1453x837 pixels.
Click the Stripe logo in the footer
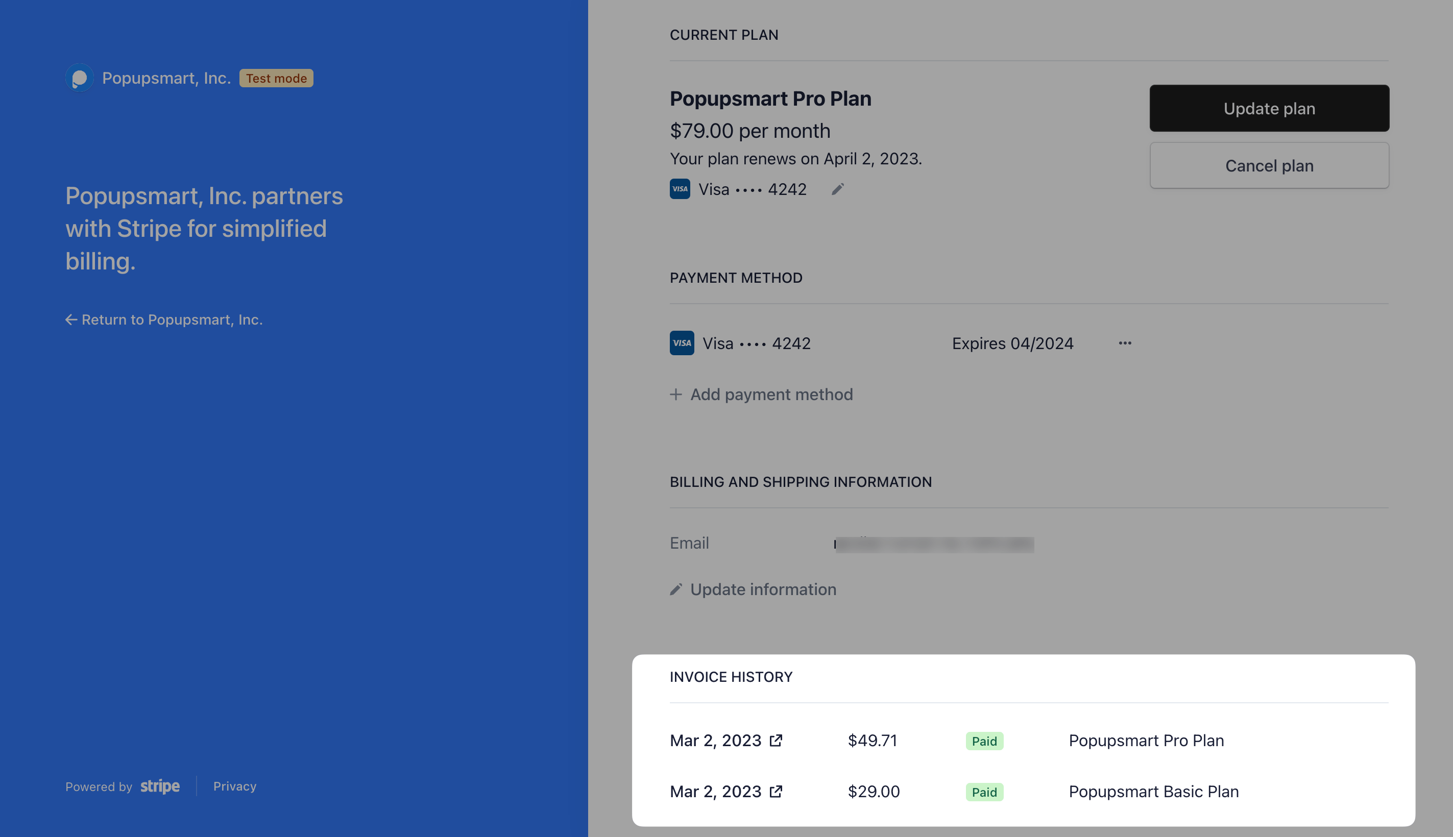(x=160, y=786)
